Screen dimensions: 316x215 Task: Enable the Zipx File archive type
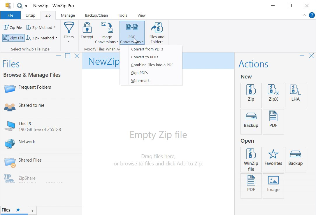click(13, 38)
